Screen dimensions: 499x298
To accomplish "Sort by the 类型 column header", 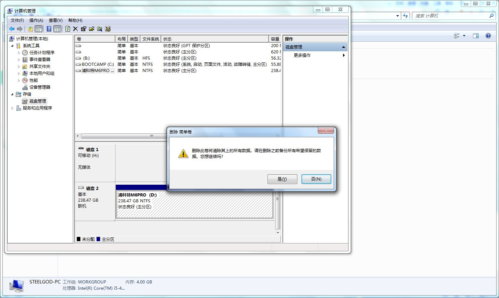I will click(134, 39).
